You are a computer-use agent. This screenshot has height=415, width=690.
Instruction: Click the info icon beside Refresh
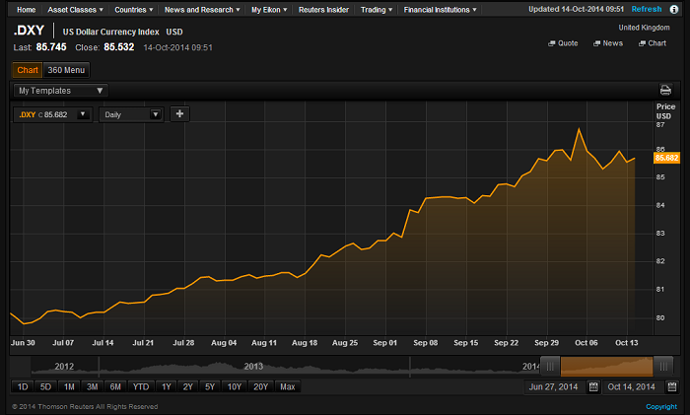pos(673,9)
